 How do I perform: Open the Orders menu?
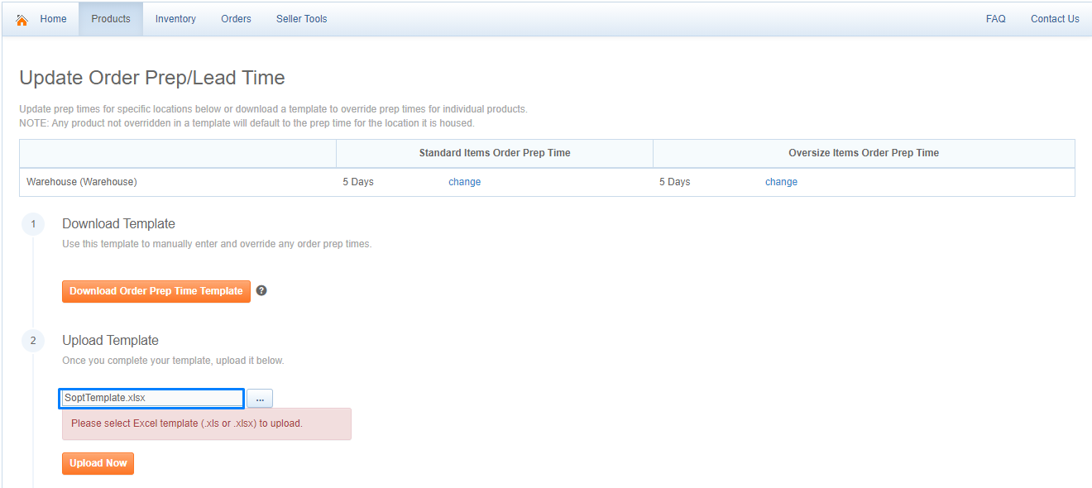(236, 19)
